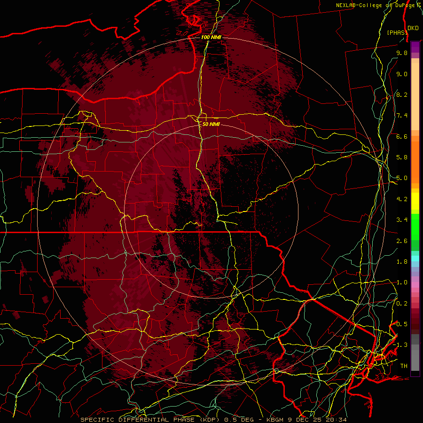
Task: Click the 5.8 scale value
Action: click(402, 157)
